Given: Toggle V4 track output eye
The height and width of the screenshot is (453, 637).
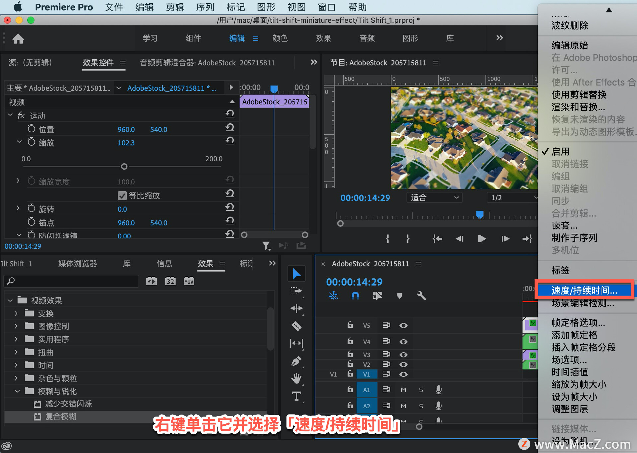Looking at the screenshot, I should [x=403, y=342].
